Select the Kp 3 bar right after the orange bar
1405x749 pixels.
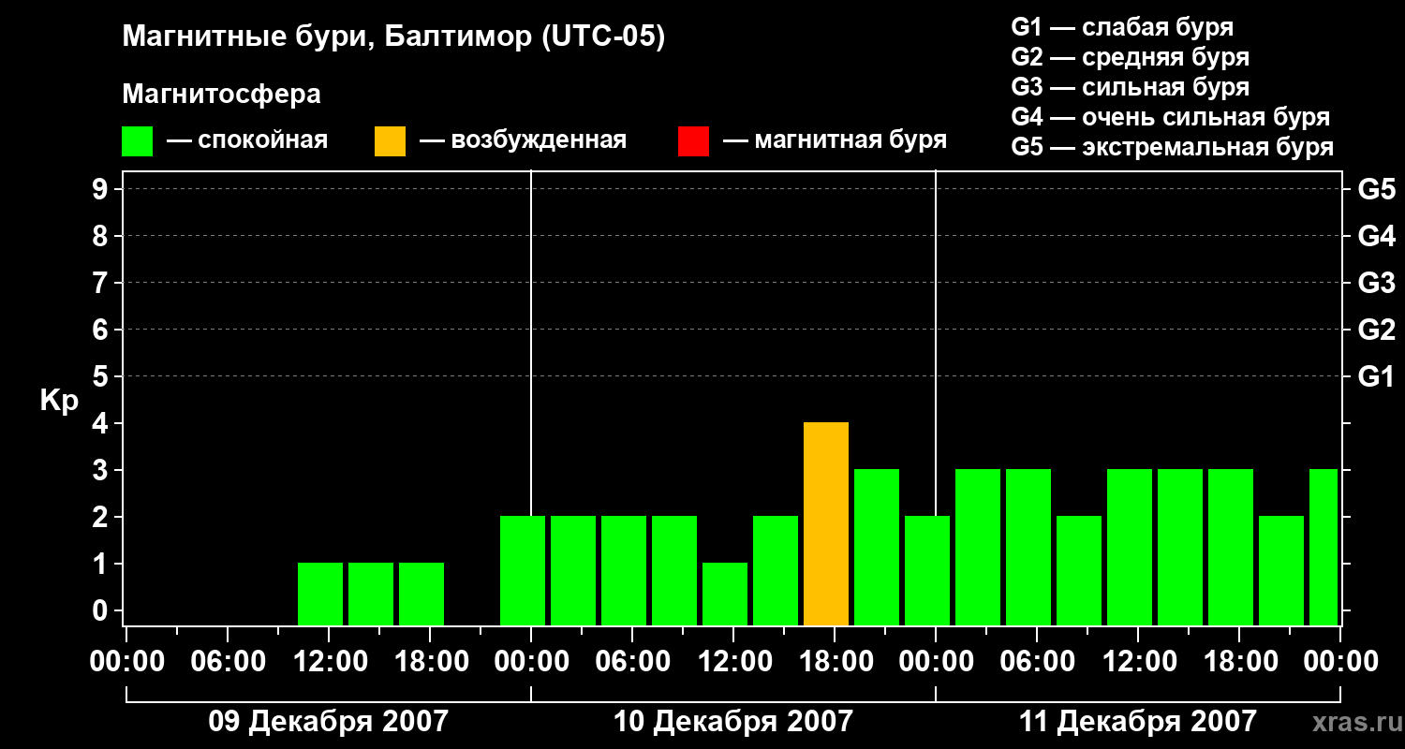pyautogui.click(x=877, y=548)
